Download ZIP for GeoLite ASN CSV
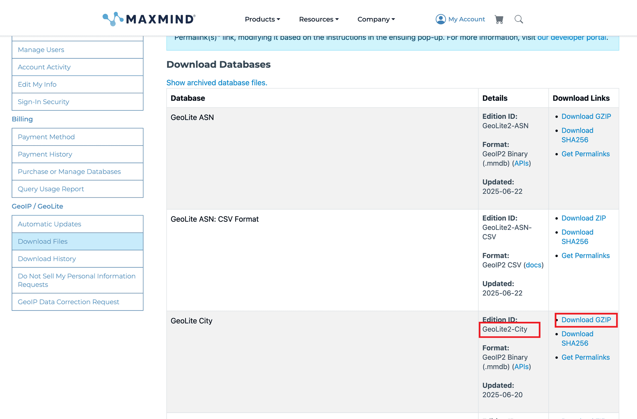 (583, 218)
